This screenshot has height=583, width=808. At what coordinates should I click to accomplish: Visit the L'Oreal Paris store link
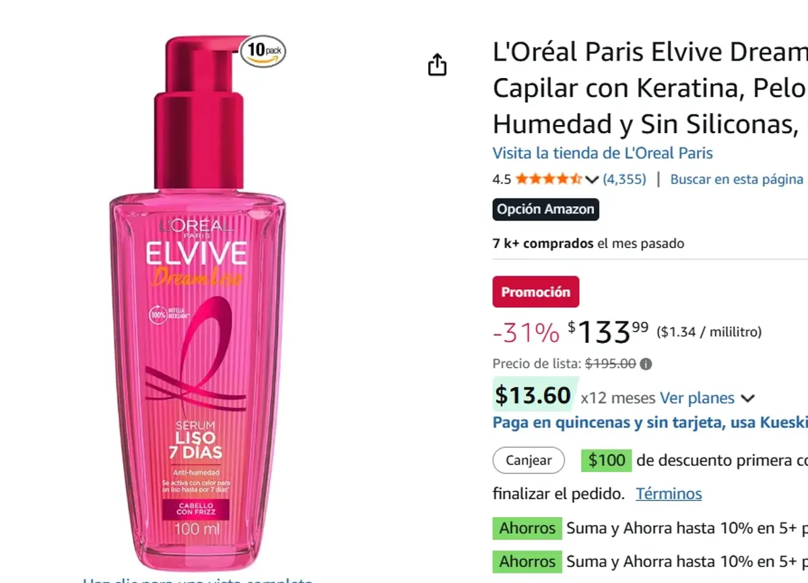tap(603, 153)
